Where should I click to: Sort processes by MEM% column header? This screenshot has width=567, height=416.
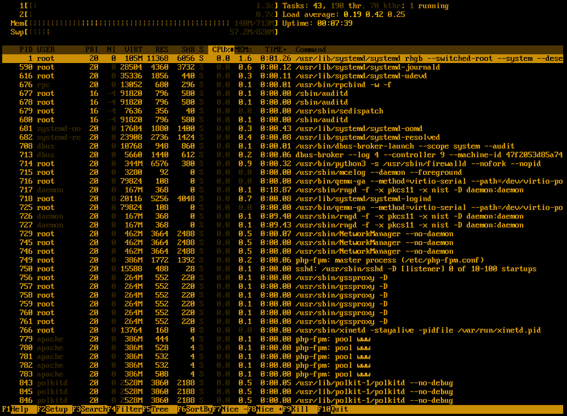(244, 49)
